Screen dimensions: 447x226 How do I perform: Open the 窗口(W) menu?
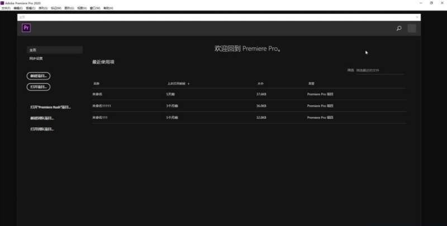pyautogui.click(x=94, y=8)
